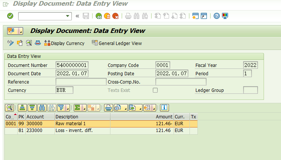Click the Currency field showing EUR
The height and width of the screenshot is (160, 281).
point(64,90)
